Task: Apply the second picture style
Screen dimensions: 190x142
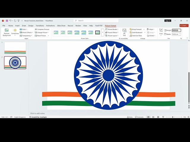Action: (63, 32)
